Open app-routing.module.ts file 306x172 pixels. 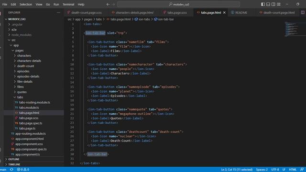coord(31,134)
